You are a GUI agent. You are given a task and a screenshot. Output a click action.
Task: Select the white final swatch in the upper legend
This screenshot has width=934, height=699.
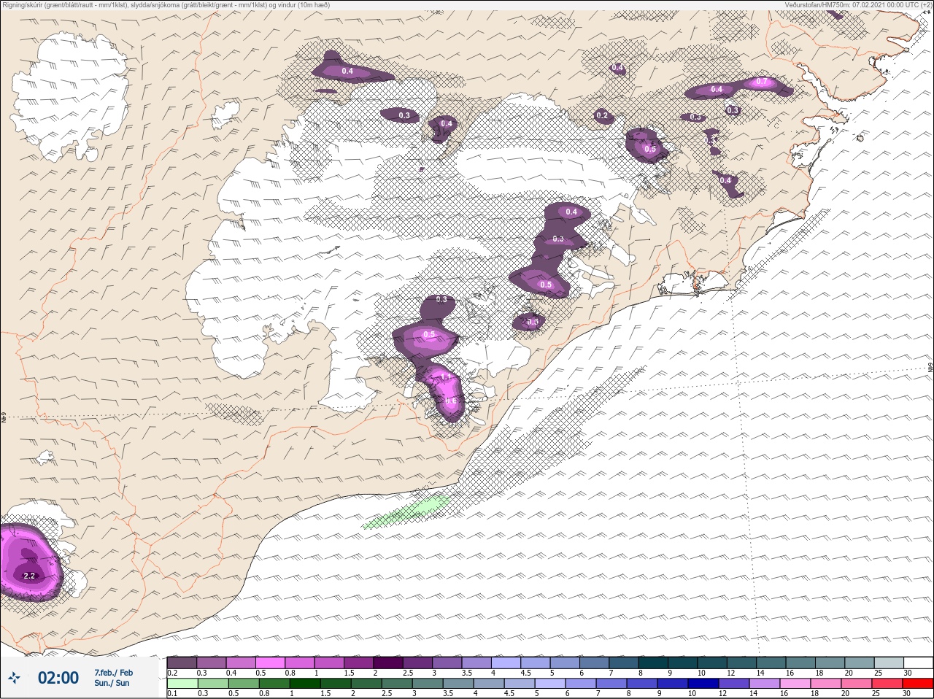(917, 663)
